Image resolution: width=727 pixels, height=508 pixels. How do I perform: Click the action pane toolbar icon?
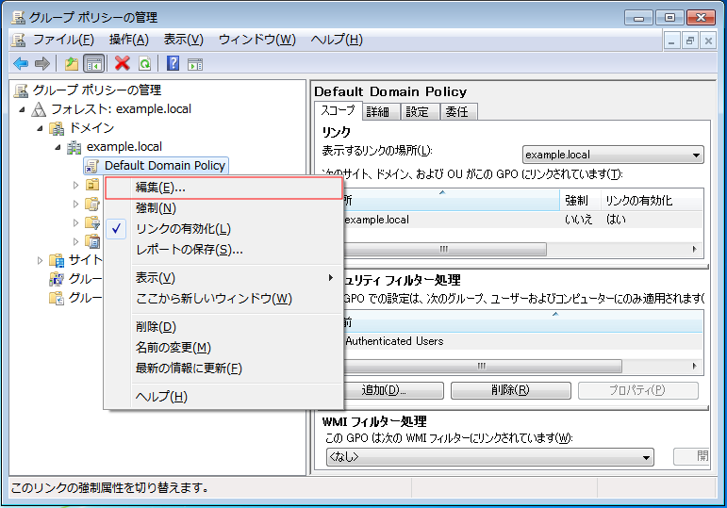coord(195,64)
